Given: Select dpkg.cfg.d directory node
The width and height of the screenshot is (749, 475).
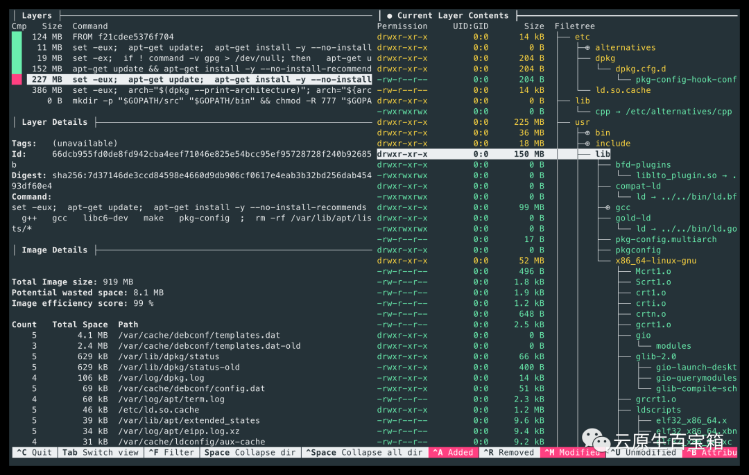Looking at the screenshot, I should pos(640,69).
